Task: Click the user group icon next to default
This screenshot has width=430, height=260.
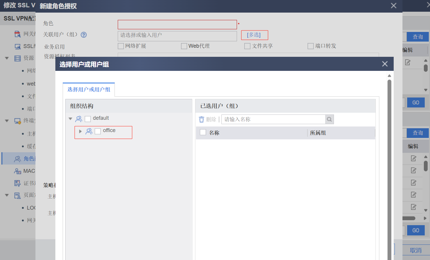Action: (x=79, y=119)
